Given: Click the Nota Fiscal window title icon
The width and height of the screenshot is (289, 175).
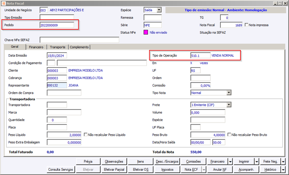Looking at the screenshot, I should (3, 3).
